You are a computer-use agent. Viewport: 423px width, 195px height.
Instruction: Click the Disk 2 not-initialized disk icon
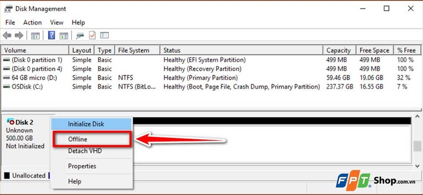[11, 122]
